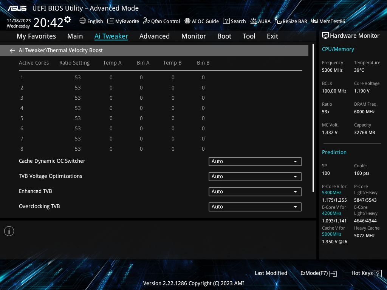Expand Cache Dynamic OC Switcher dropdown
Image resolution: width=387 pixels, height=290 pixels.
(255, 162)
